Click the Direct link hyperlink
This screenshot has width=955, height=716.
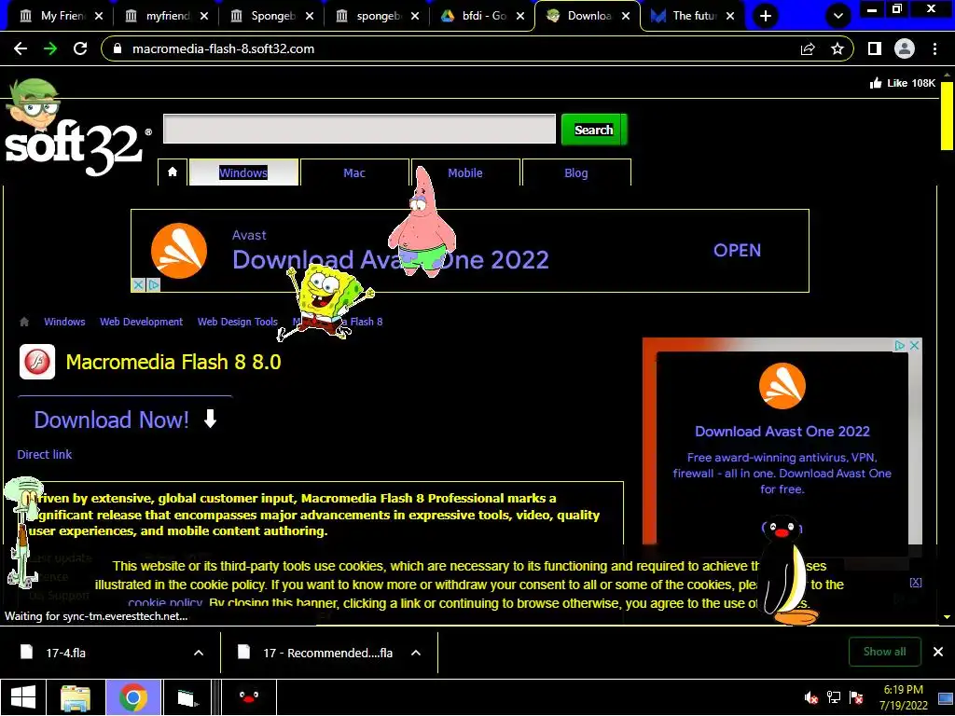tap(45, 454)
